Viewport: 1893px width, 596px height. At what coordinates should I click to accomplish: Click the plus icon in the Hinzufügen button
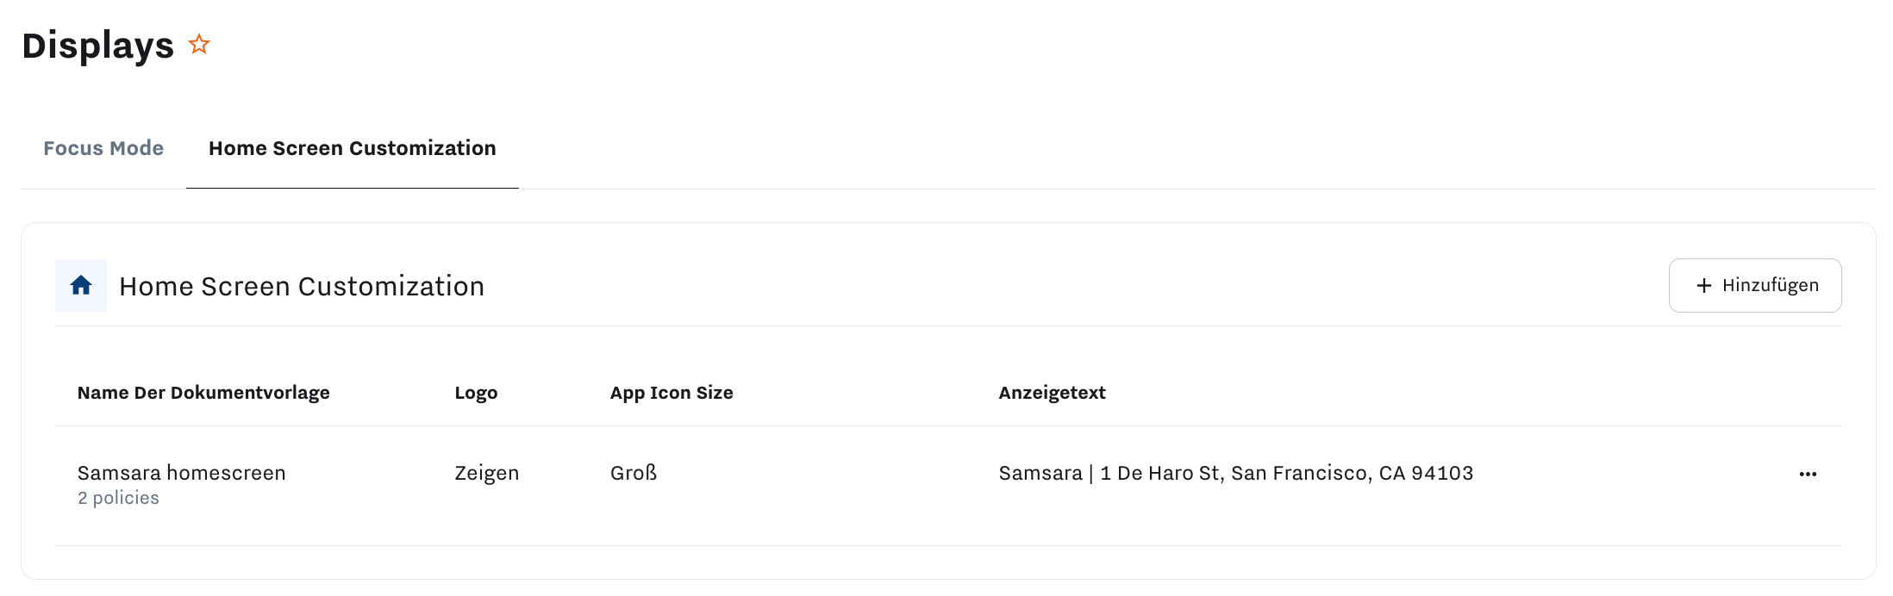[1703, 286]
